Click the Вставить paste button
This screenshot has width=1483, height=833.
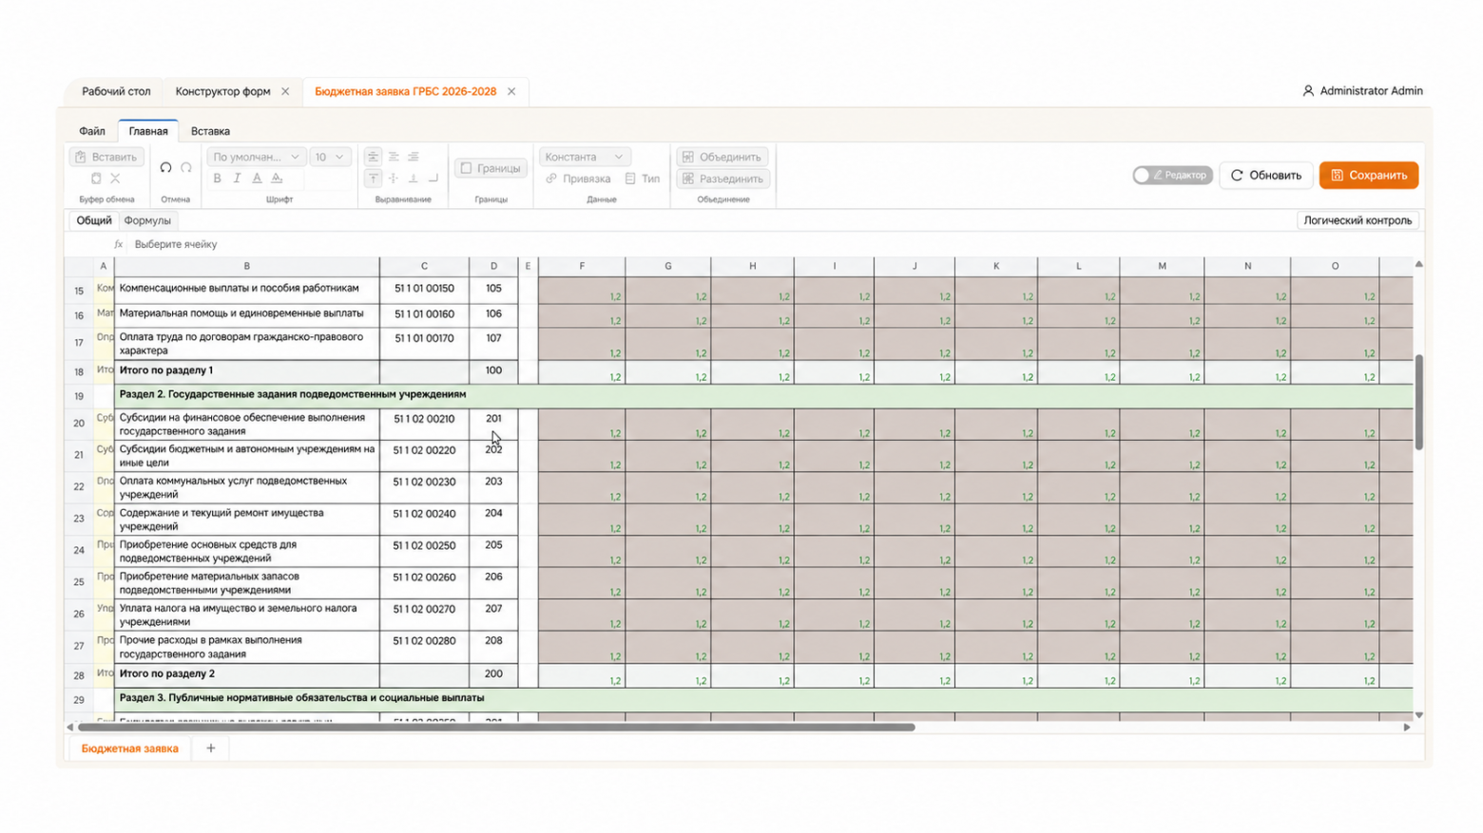tap(106, 157)
